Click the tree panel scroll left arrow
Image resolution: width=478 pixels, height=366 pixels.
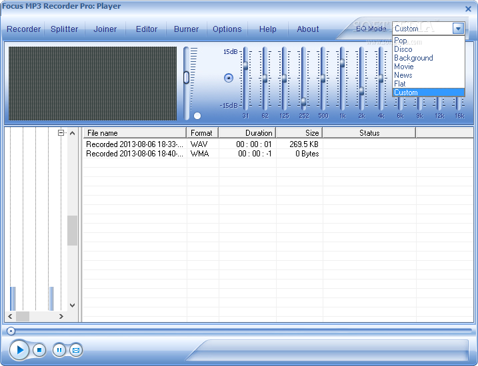(x=11, y=316)
